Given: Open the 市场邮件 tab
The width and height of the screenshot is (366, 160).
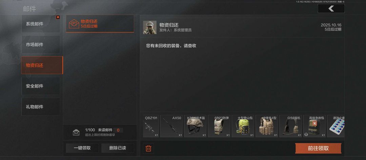Looking at the screenshot, I should tap(41, 45).
